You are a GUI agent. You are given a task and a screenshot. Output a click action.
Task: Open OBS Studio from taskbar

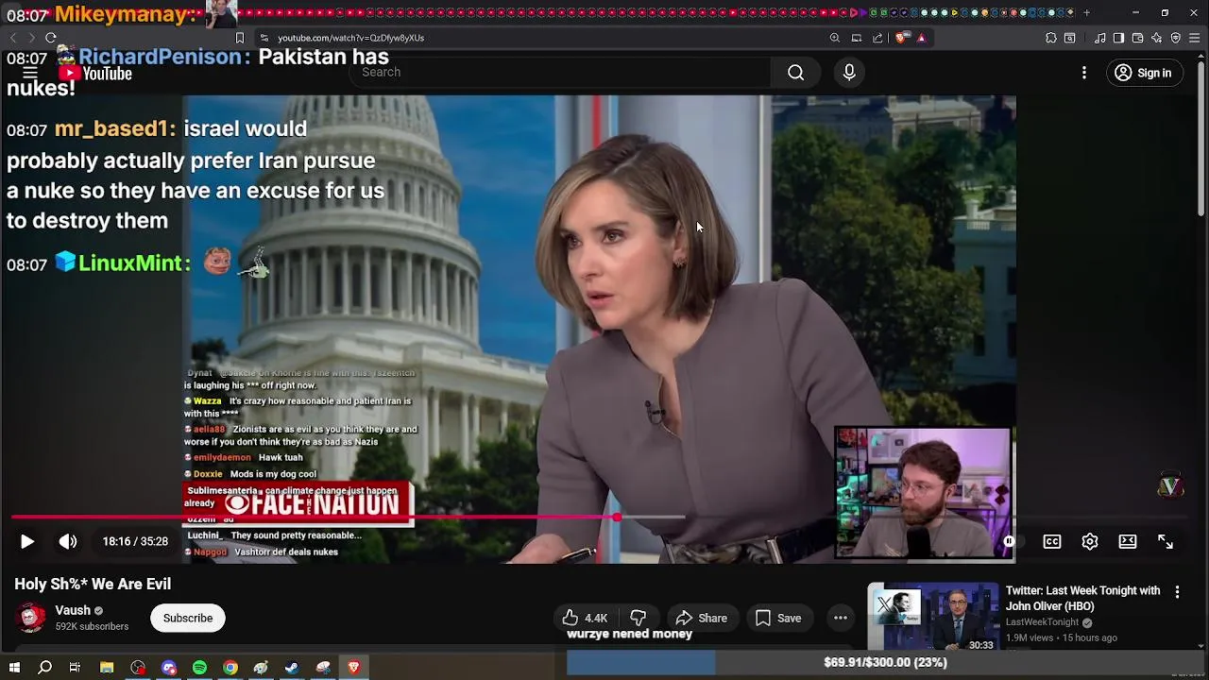tap(138, 668)
